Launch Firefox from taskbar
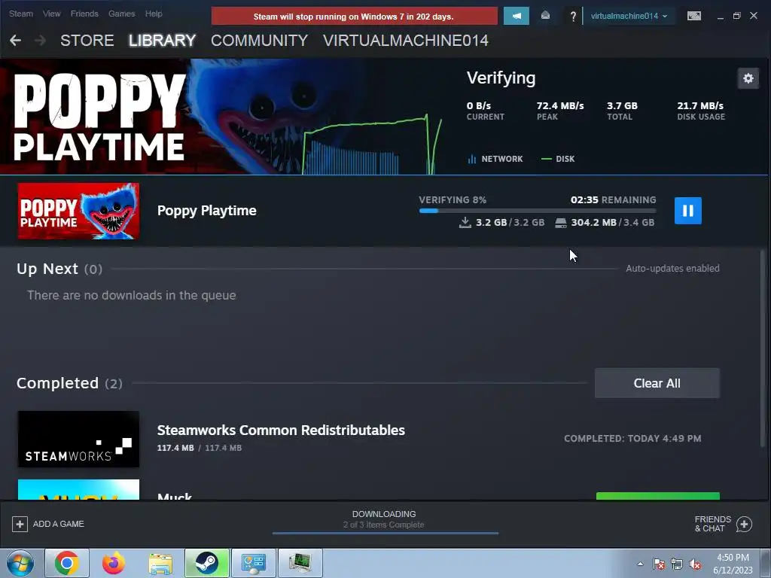 click(114, 563)
